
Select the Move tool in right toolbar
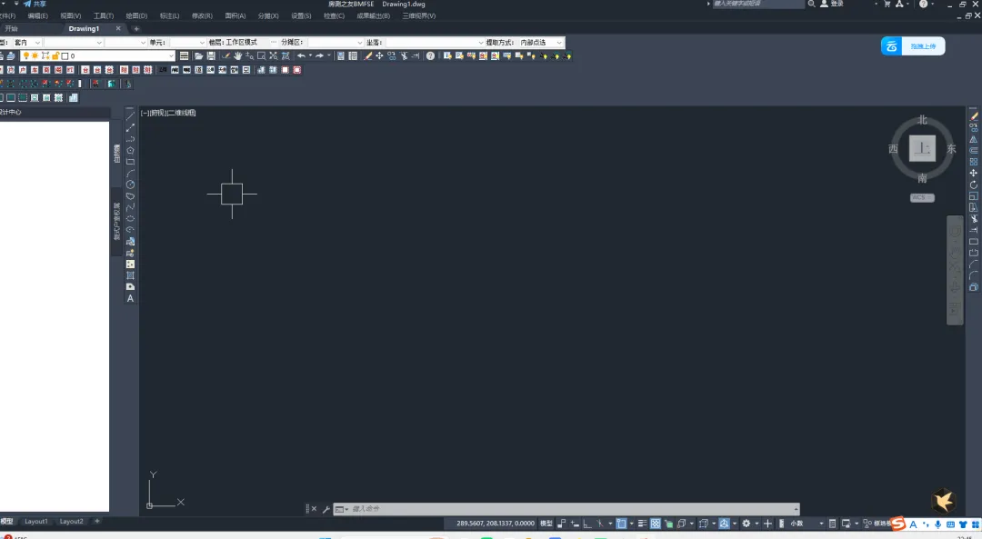coord(973,173)
